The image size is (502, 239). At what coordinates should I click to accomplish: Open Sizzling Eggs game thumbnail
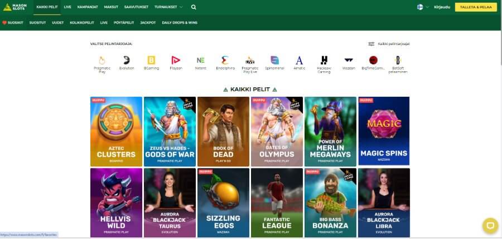pyautogui.click(x=224, y=203)
